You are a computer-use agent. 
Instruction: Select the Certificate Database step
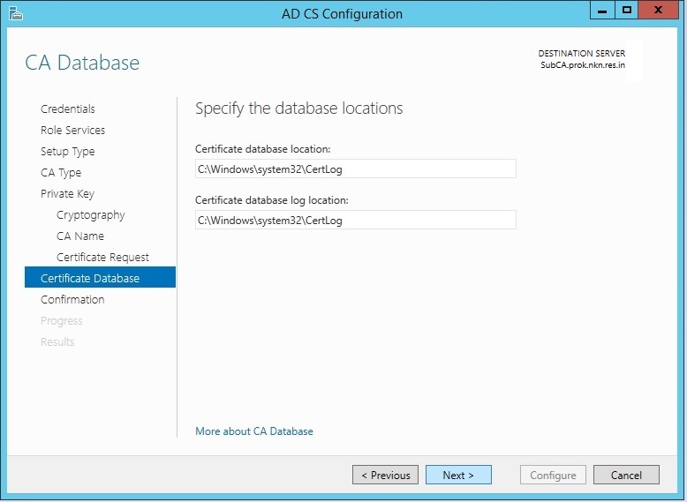[x=90, y=279]
